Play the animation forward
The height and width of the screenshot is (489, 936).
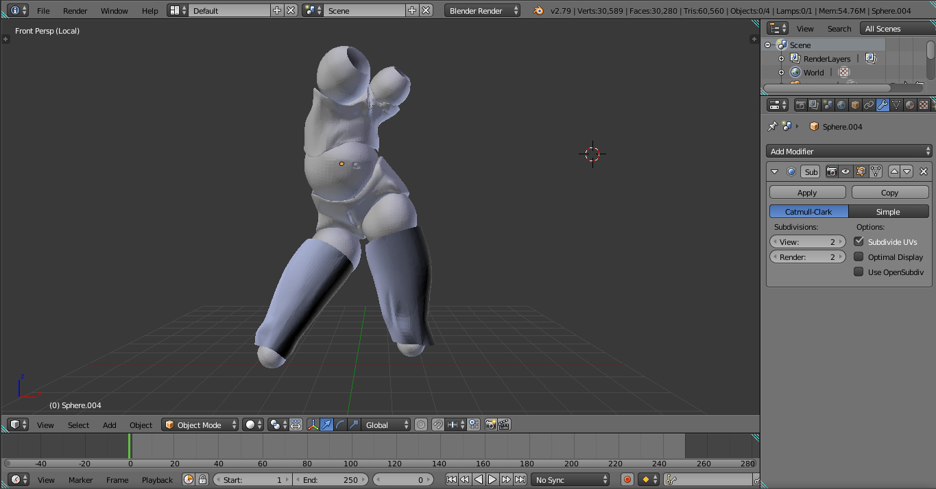(x=492, y=480)
